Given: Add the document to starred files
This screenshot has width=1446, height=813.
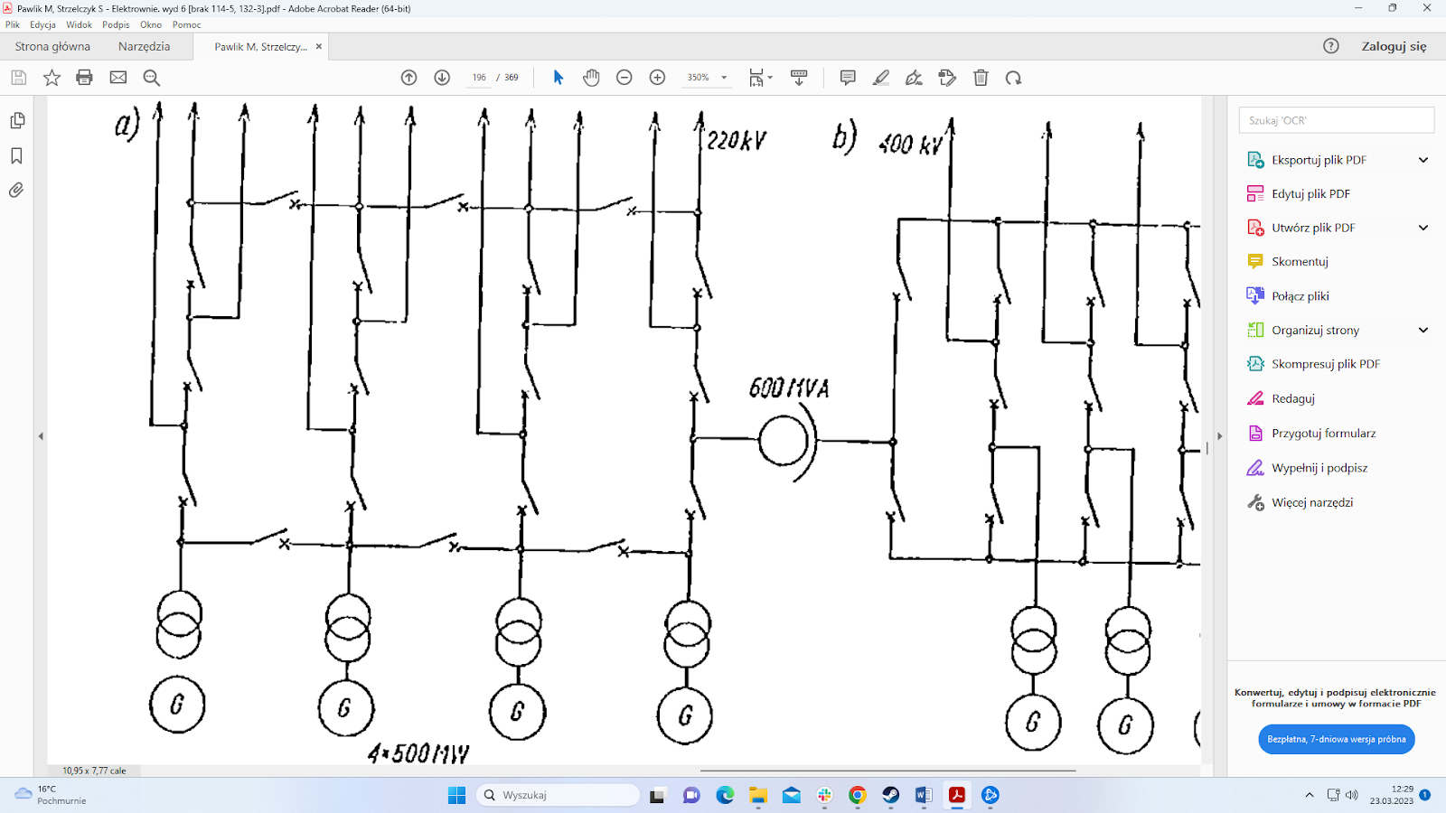Looking at the screenshot, I should tap(52, 78).
